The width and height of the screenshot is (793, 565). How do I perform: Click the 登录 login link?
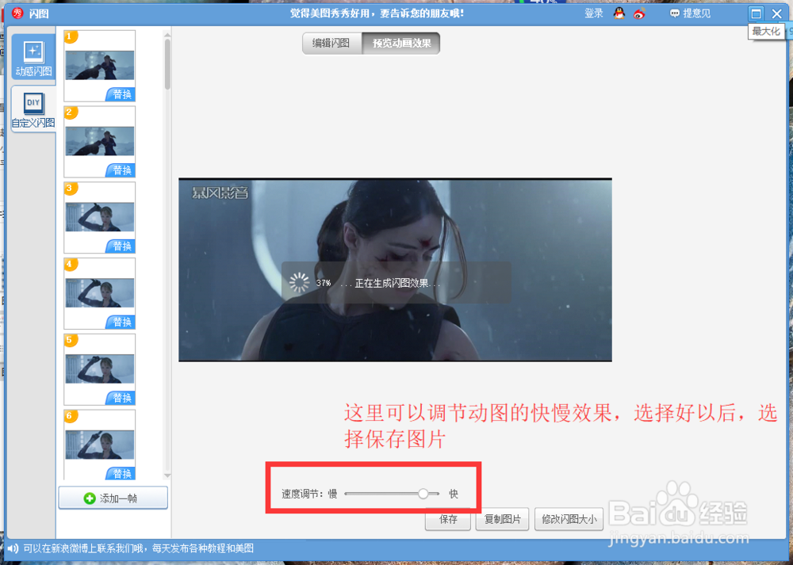point(594,13)
